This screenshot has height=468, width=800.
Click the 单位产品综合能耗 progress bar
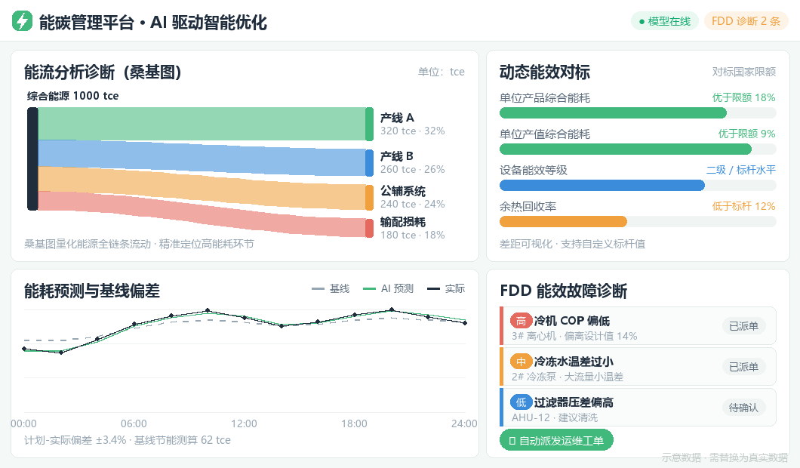pyautogui.click(x=638, y=112)
